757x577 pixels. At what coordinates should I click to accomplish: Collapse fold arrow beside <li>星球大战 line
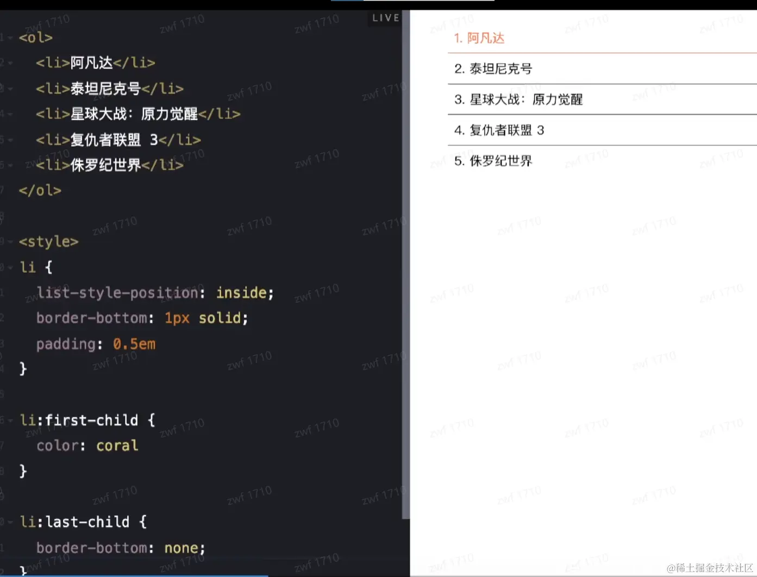10,115
